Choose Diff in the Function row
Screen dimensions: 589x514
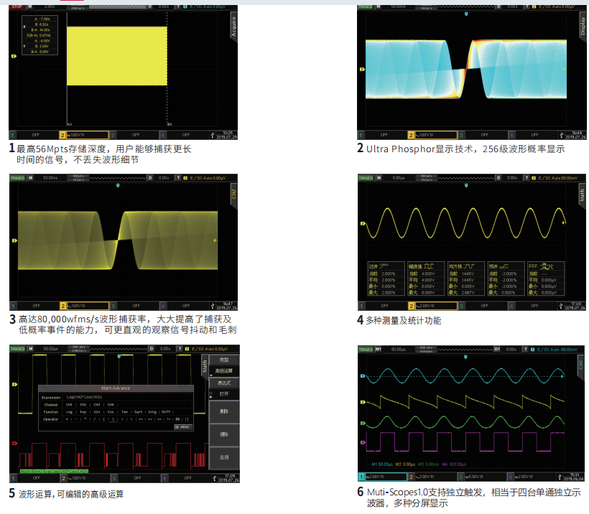tap(166, 412)
